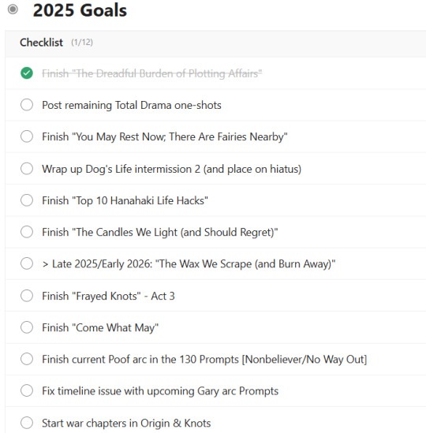Check the Top 10 Hanahaki Life Hacks circle
Viewport: 426px width, 433px height.
(27, 200)
